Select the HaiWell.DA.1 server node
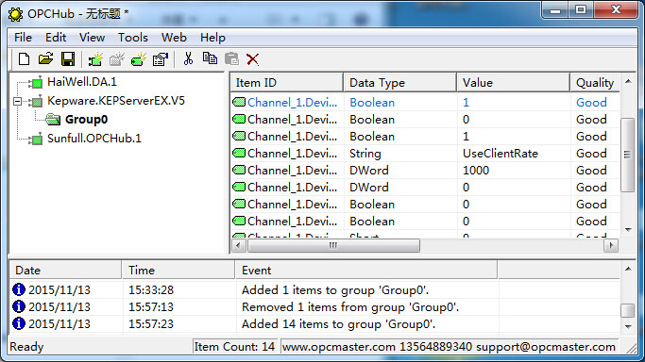The image size is (645, 362). coord(81,82)
